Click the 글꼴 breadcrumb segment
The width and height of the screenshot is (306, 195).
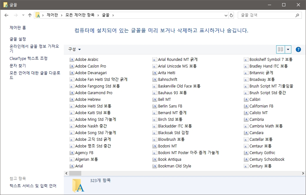106,15
